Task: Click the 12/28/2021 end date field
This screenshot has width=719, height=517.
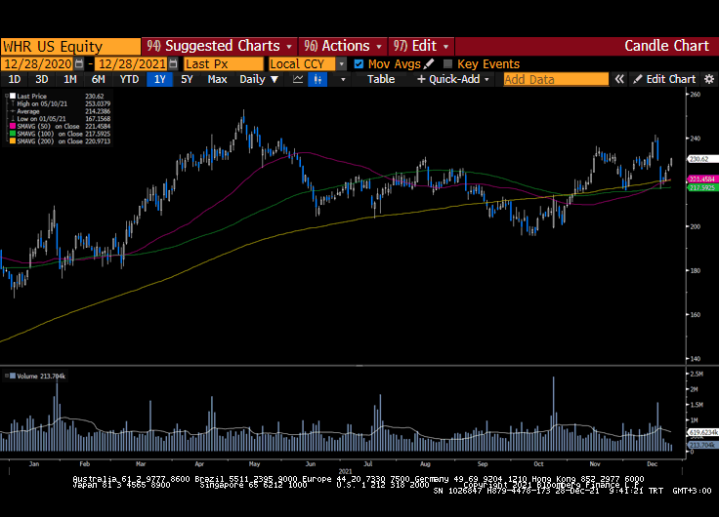Action: tap(132, 63)
